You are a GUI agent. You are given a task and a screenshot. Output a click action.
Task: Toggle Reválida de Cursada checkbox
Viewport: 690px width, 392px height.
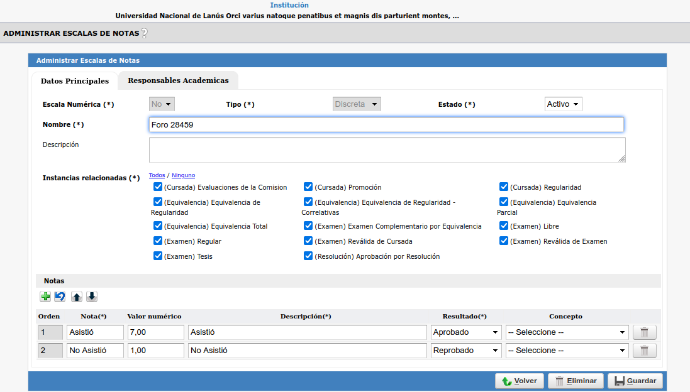pyautogui.click(x=308, y=241)
